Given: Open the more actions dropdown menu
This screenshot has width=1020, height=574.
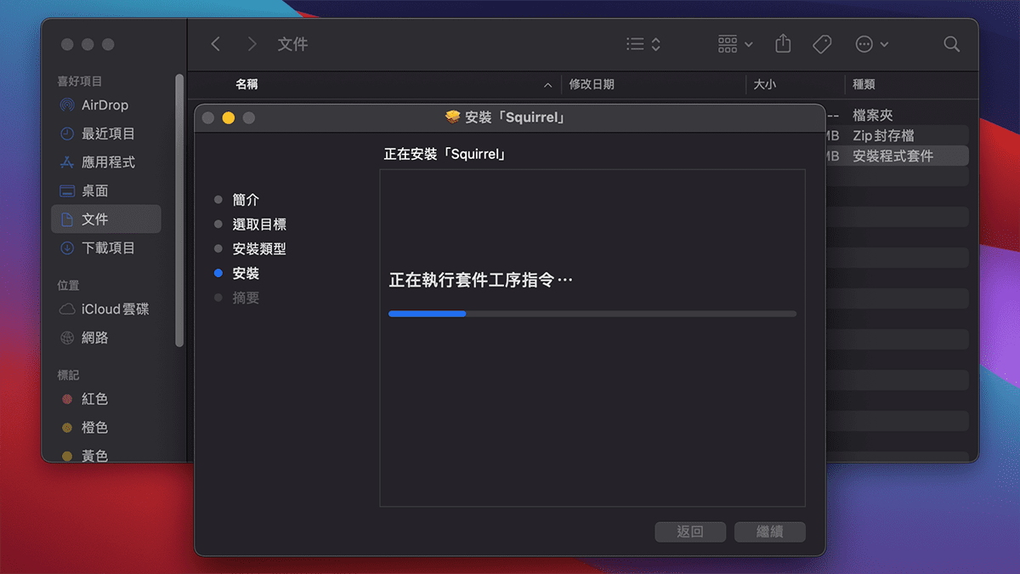Looking at the screenshot, I should pos(870,43).
